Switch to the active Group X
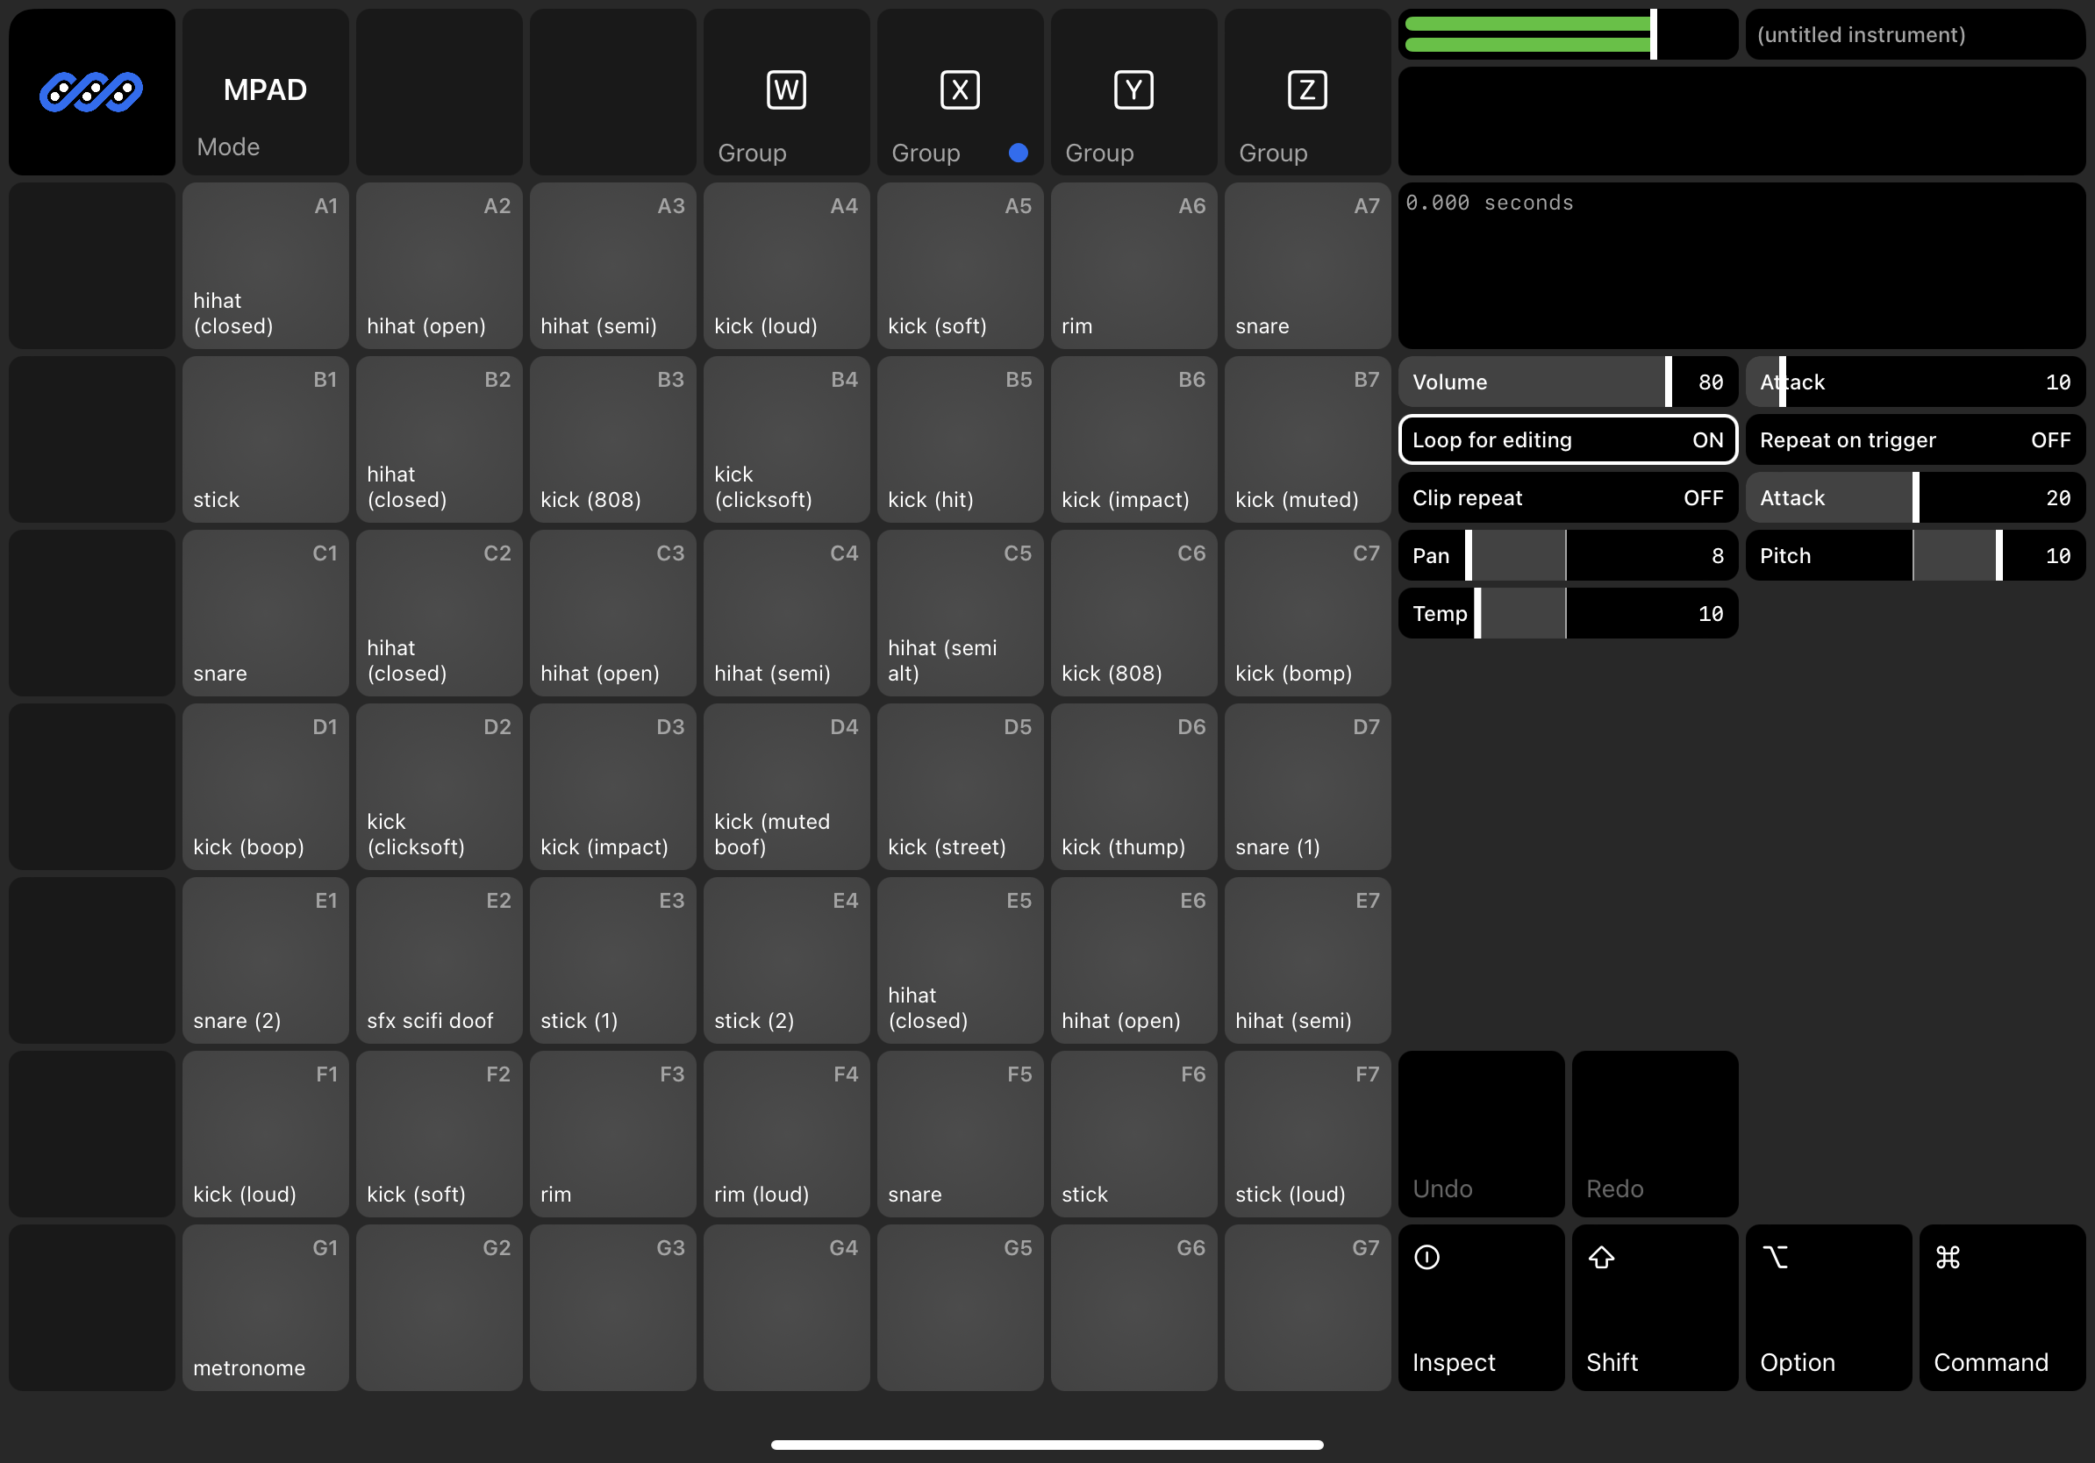The image size is (2095, 1463). pyautogui.click(x=959, y=91)
